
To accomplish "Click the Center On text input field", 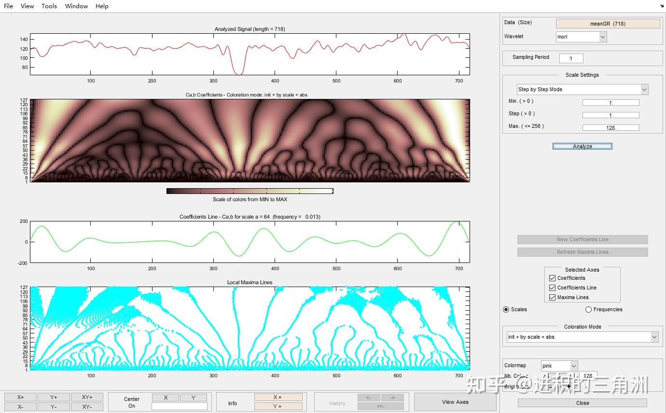I will [180, 406].
